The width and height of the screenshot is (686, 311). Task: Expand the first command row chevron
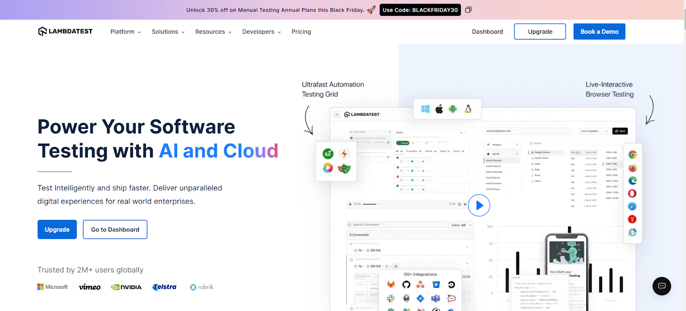tap(467, 248)
